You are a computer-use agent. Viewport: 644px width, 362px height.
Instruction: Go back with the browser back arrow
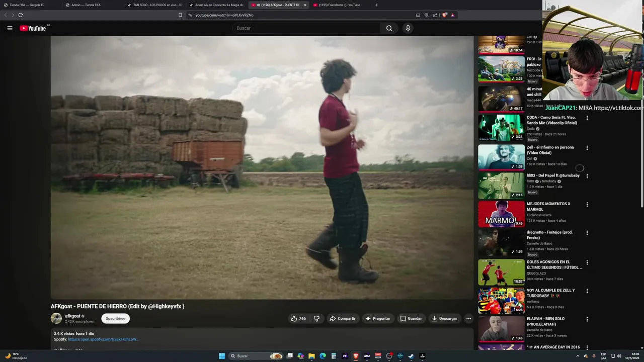6,15
